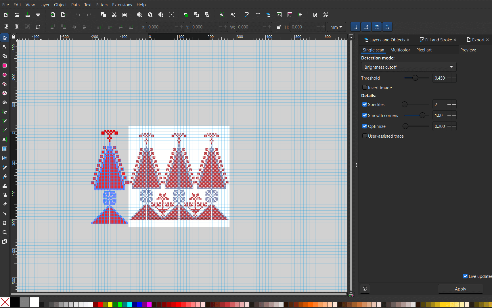Enable User-assisted trace checkbox

pos(365,136)
